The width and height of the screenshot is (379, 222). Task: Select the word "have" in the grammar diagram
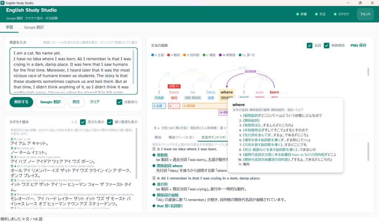(x=174, y=92)
